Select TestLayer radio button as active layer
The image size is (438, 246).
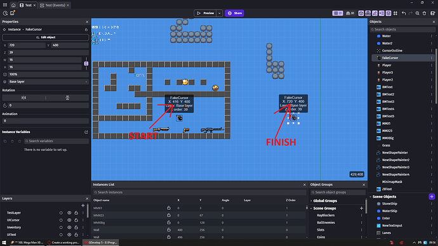[x=61, y=213]
